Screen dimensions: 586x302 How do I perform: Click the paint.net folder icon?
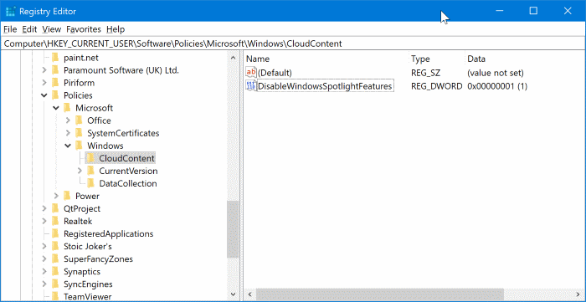[x=55, y=58]
